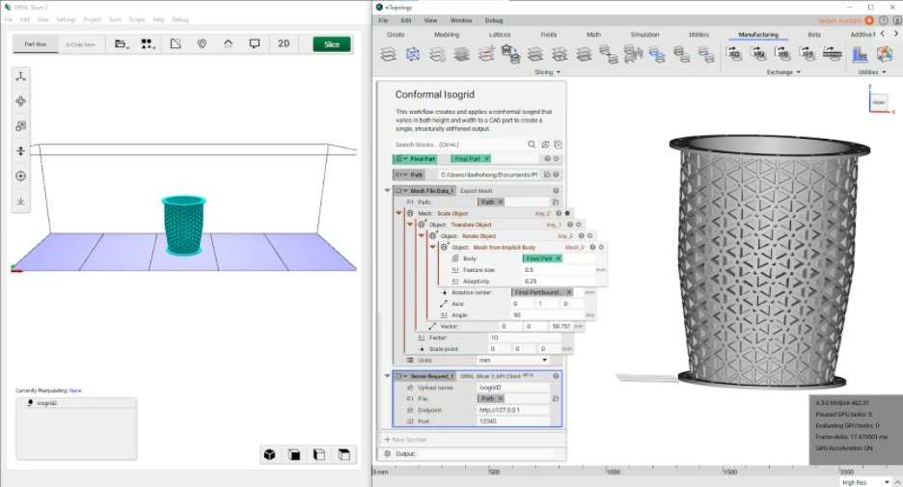Select isogrid2 part in Slicer parts list
Image resolution: width=903 pixels, height=487 pixels.
(76, 403)
